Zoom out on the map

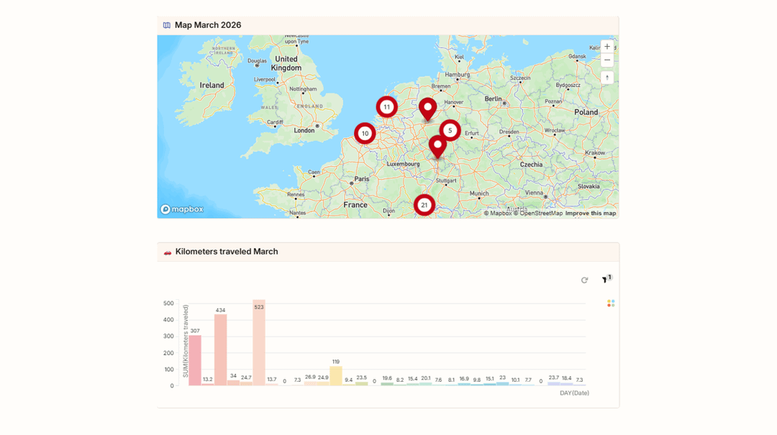[x=606, y=60]
